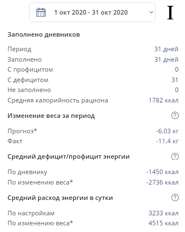This screenshot has width=185, height=232.
Task: Click По изменению веса* deficit -2736 ккал
Action: pyautogui.click(x=163, y=182)
